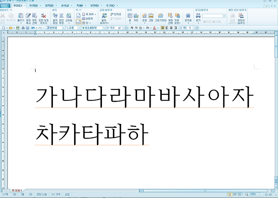Click the zoom out minus button
Viewport: 278px width, 198px height.
[x=266, y=195]
